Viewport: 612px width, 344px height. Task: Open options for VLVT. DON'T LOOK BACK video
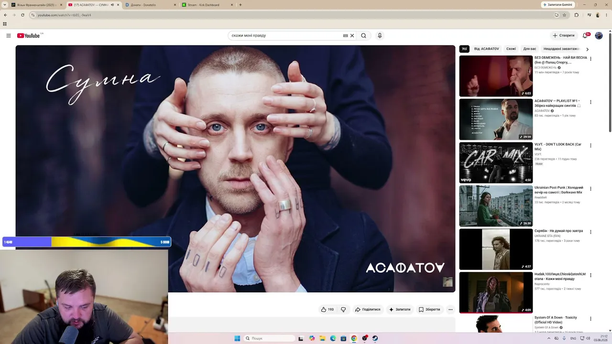pos(590,145)
